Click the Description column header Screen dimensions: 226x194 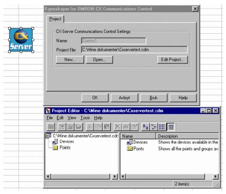pyautogui.click(x=187, y=136)
